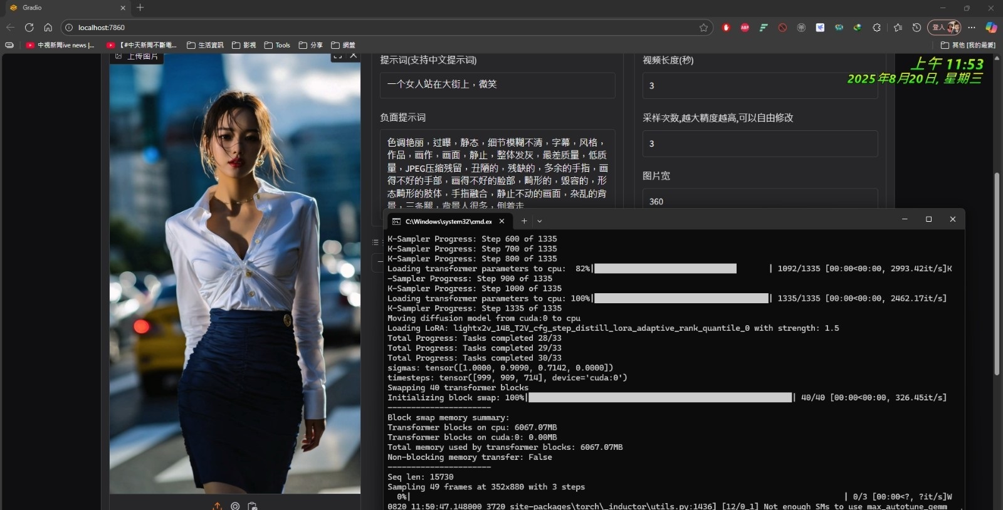Add a new terminal tab
Image resolution: width=1003 pixels, height=510 pixels.
524,221
